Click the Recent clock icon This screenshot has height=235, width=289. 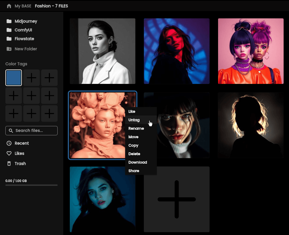click(9, 143)
